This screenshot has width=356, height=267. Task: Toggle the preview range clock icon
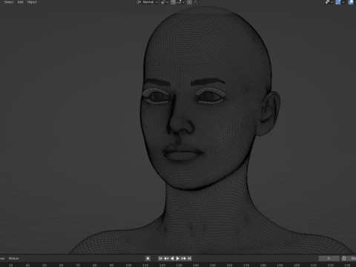click(x=344, y=258)
